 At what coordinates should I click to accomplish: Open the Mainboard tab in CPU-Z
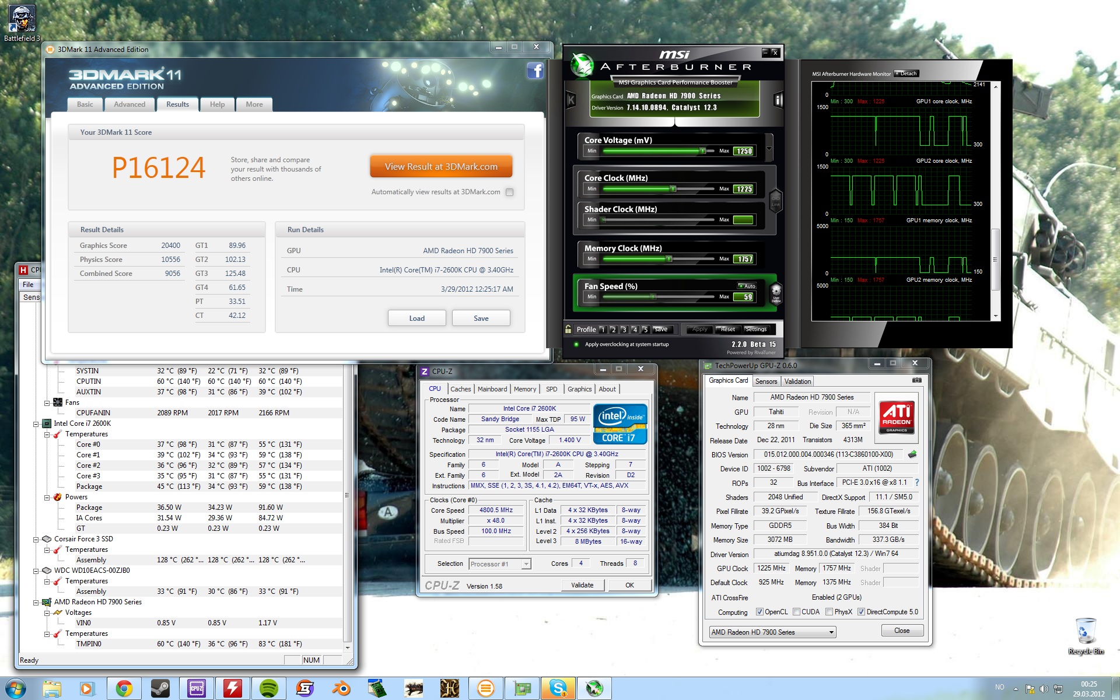[x=492, y=389]
